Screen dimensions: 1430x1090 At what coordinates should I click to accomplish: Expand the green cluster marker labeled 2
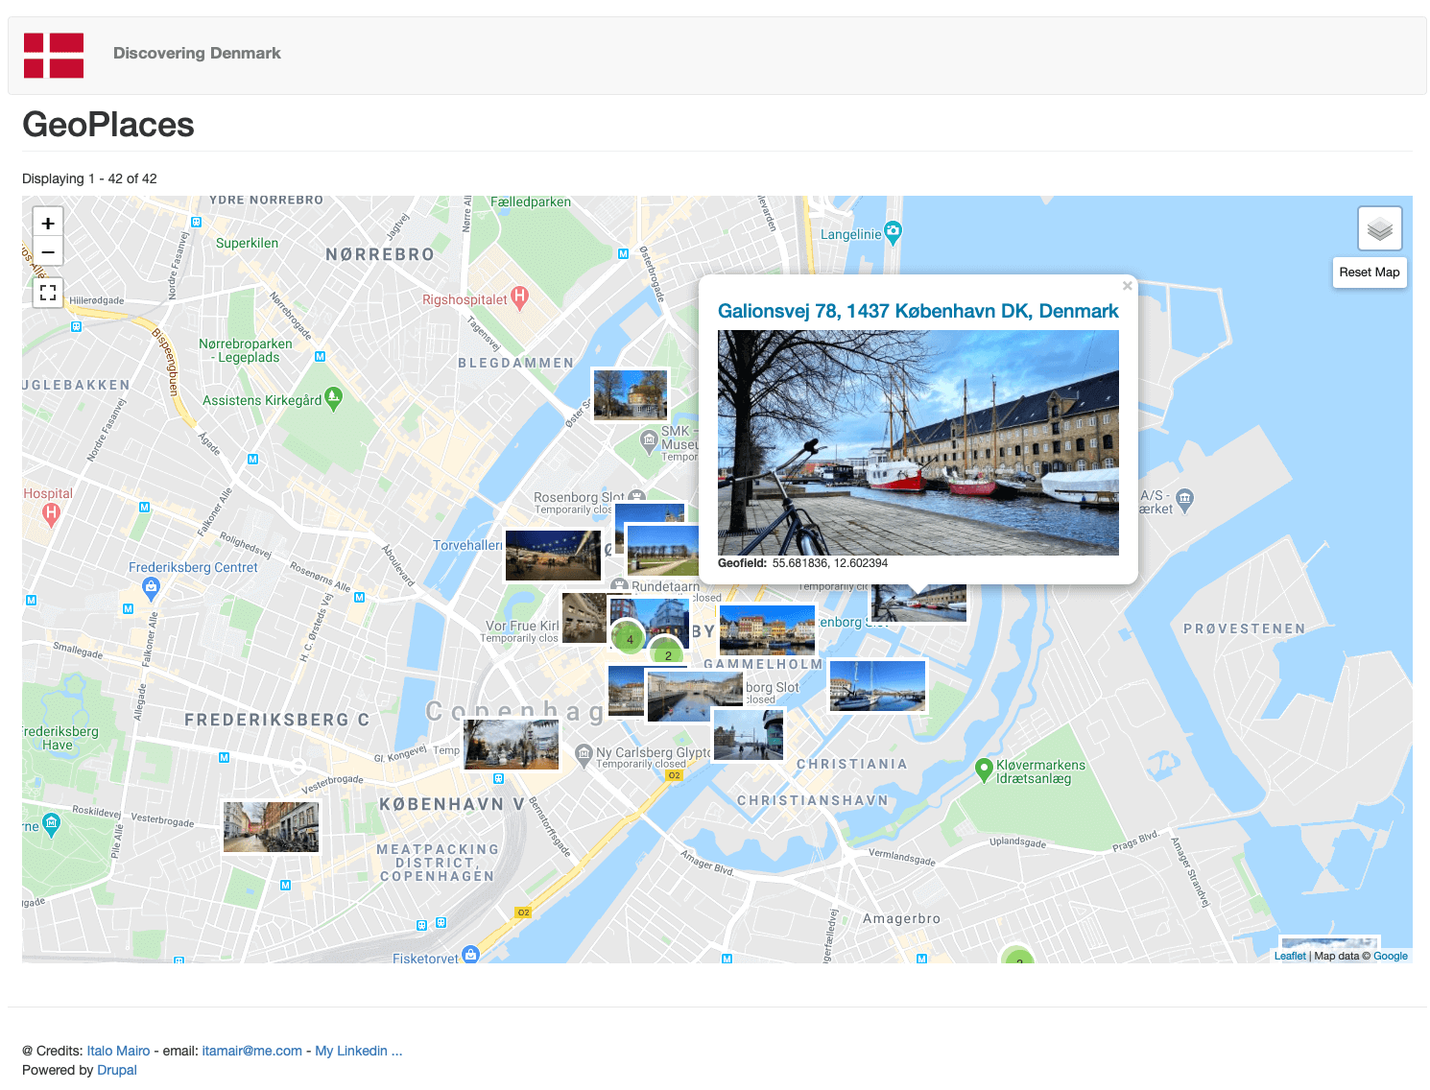[668, 655]
